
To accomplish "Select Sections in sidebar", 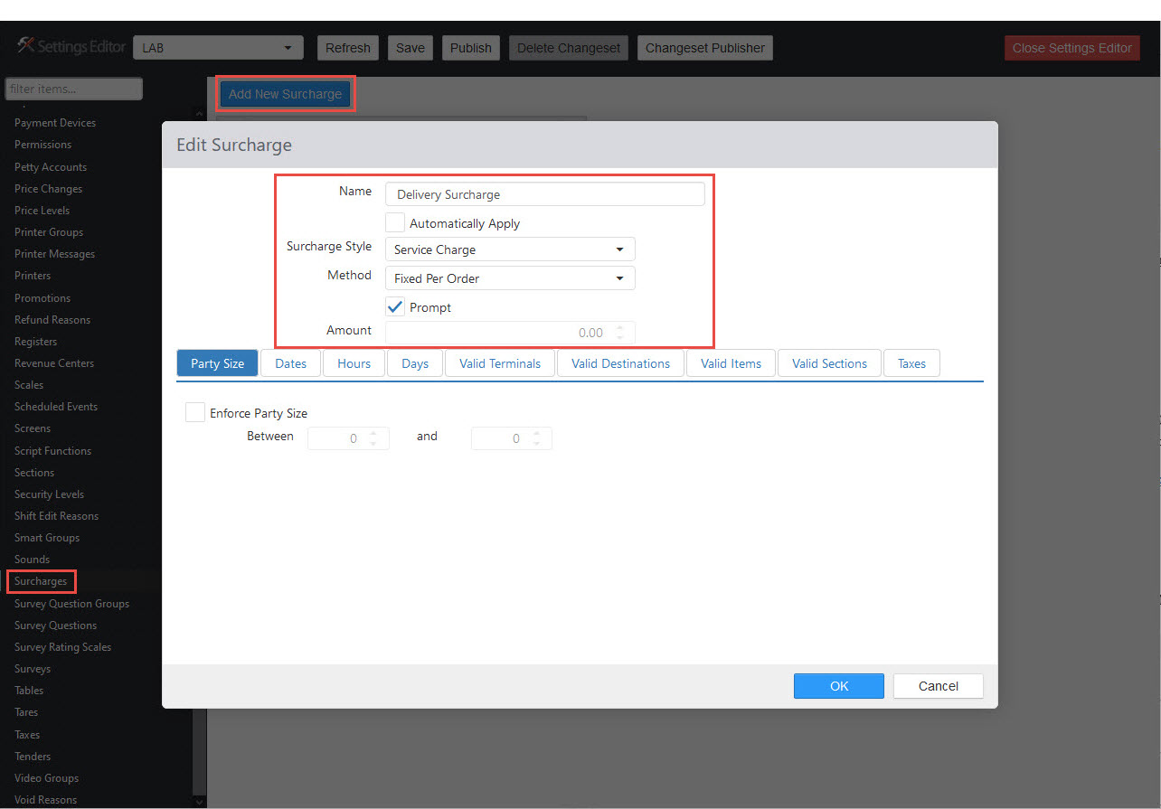I will [x=34, y=473].
